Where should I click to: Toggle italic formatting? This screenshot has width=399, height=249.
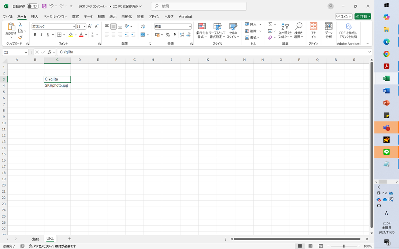pos(41,35)
